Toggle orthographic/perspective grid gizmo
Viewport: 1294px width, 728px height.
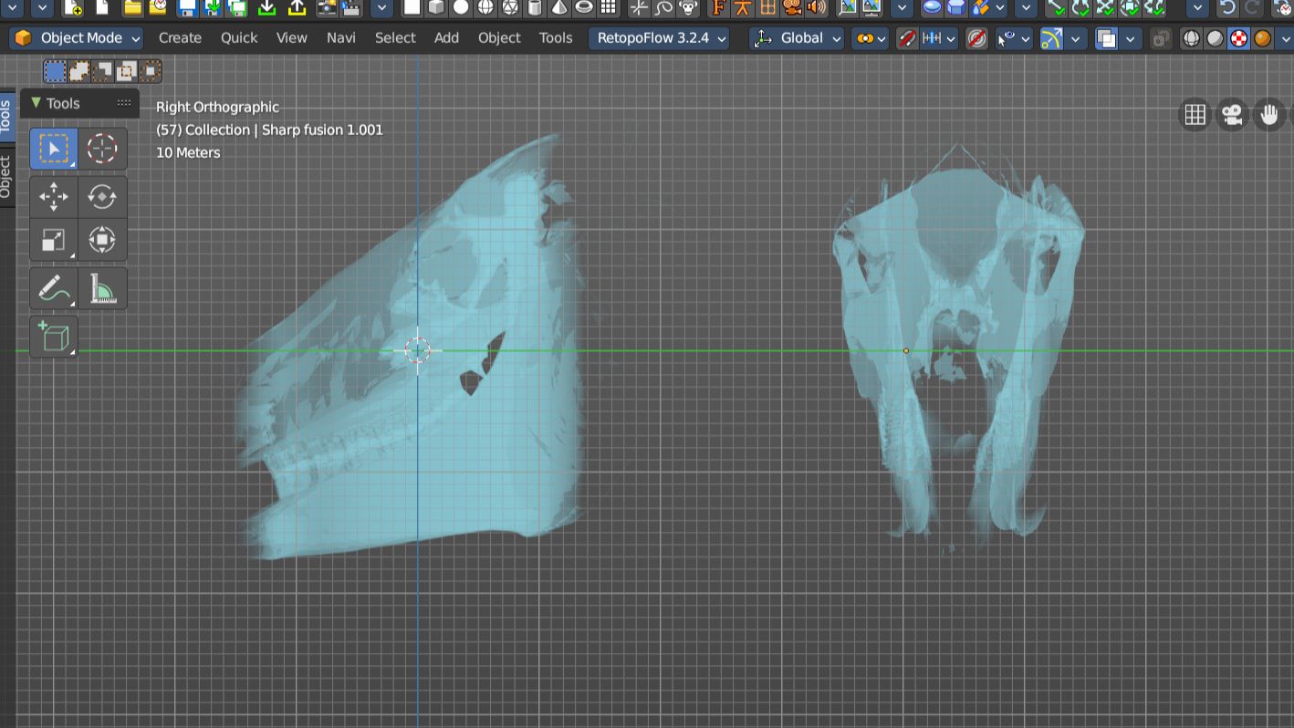tap(1195, 115)
